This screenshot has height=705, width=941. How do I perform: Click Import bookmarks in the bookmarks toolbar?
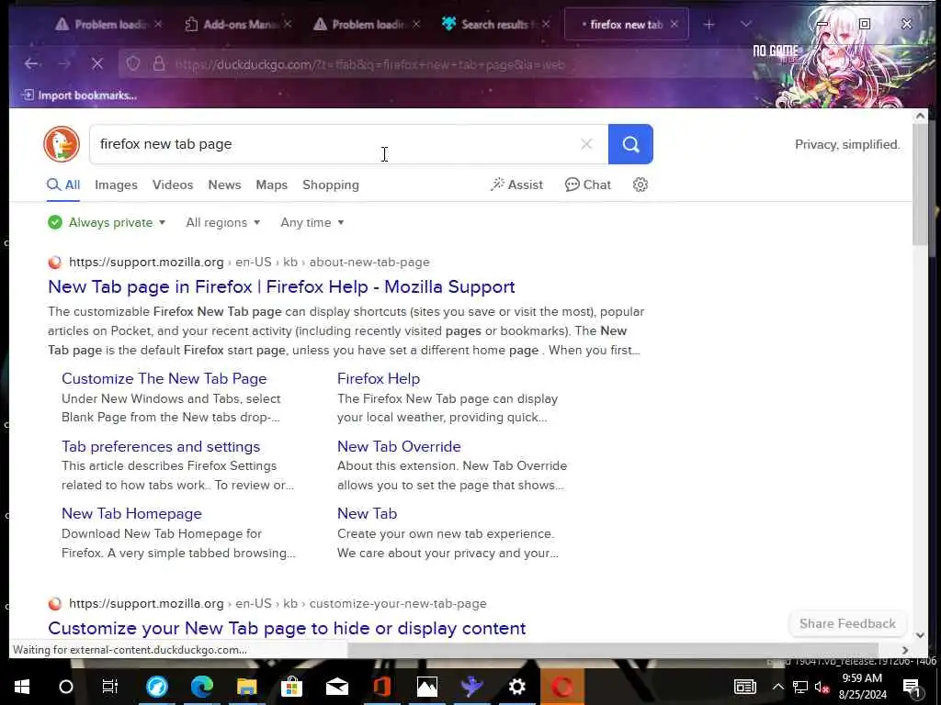(x=79, y=95)
